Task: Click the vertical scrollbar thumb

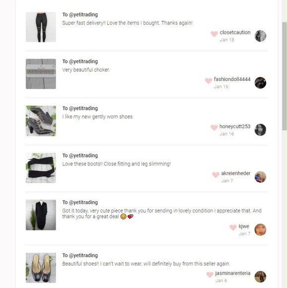Action: pos(285,76)
